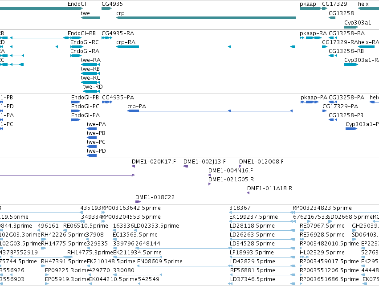Select the heix gene label

(x=363, y=4)
